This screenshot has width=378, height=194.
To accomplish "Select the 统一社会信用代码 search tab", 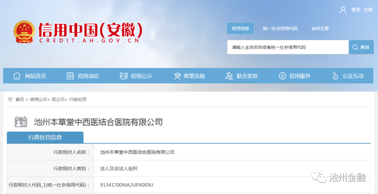I will (280, 28).
